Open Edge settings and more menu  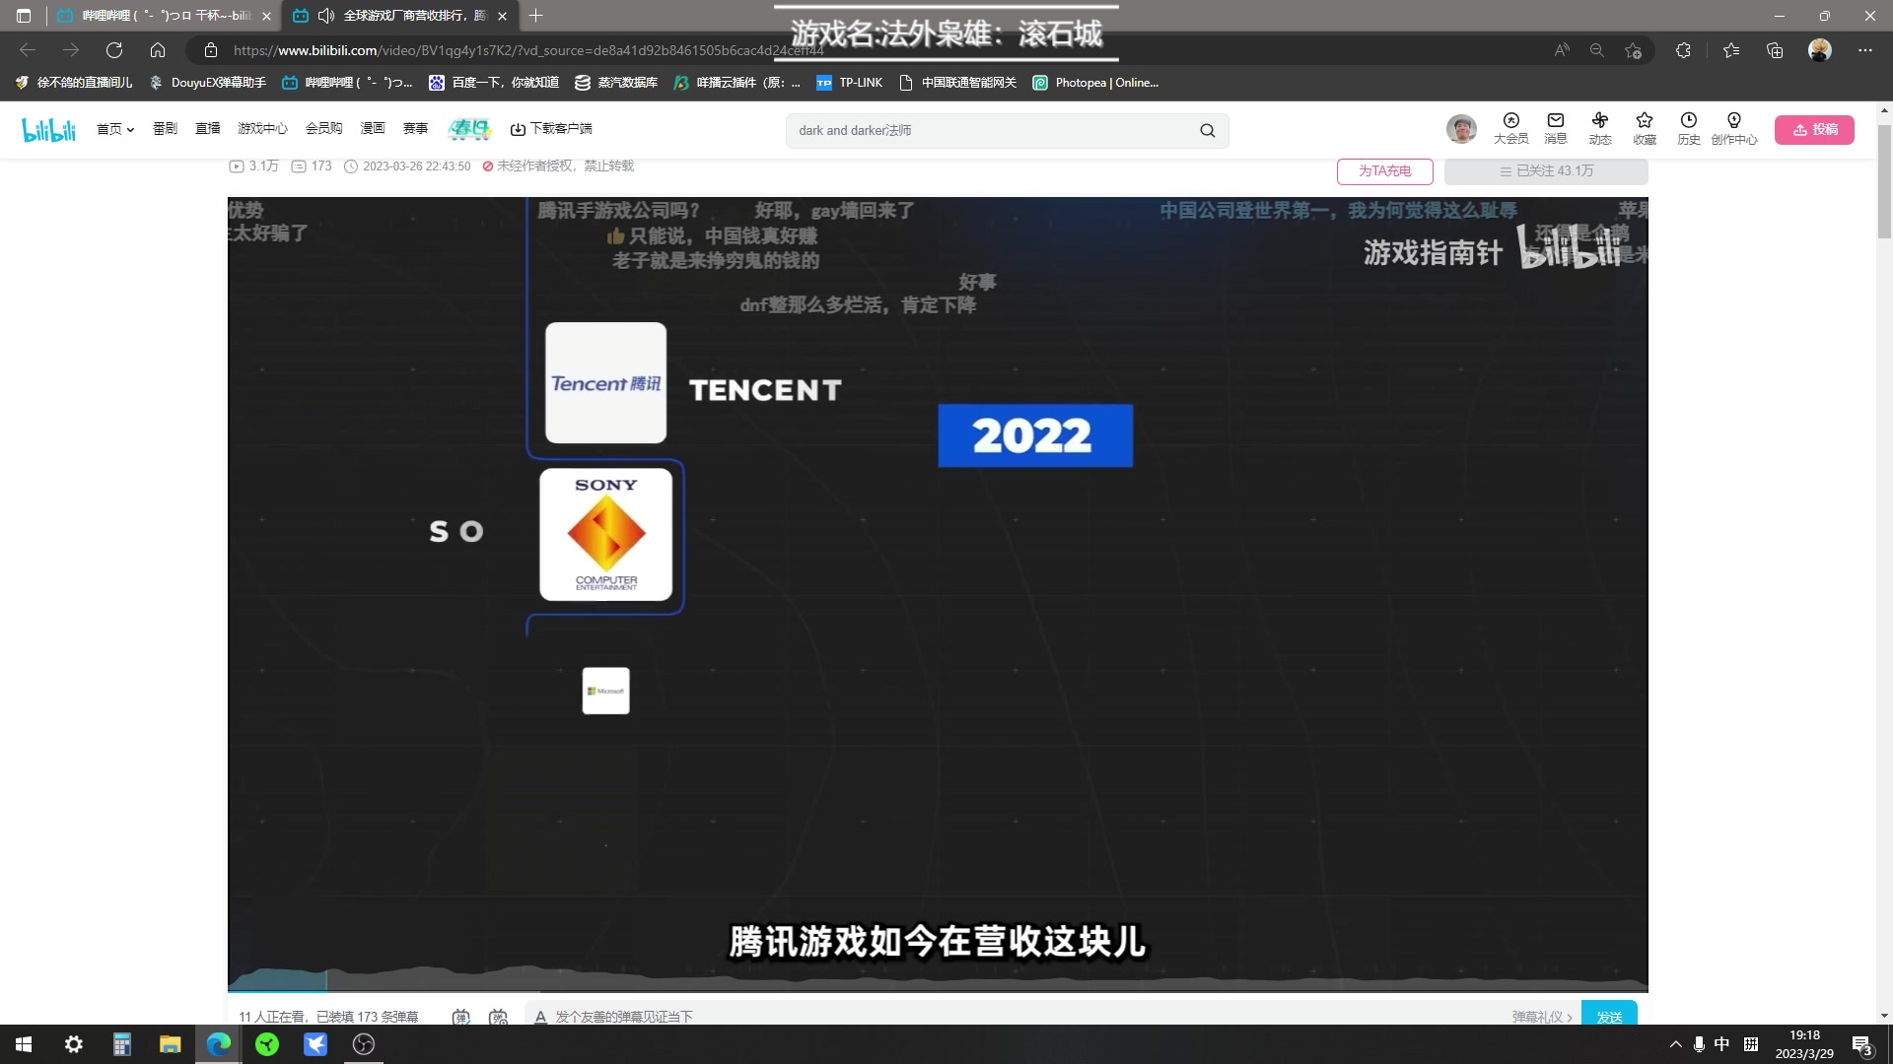1865,50
